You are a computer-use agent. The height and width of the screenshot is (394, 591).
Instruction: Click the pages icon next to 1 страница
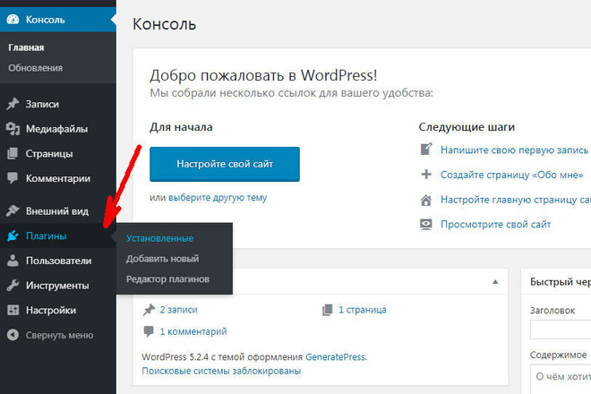[328, 310]
